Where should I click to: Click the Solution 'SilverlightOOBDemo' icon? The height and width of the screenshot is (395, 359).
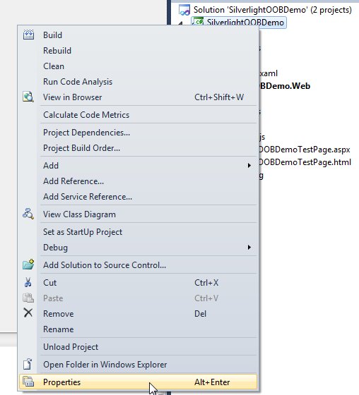tap(184, 10)
